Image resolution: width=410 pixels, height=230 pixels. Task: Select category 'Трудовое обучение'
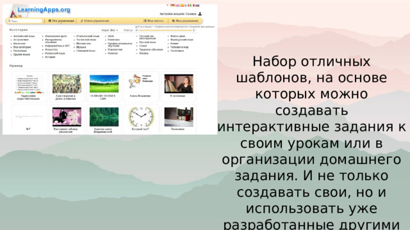click(x=151, y=50)
